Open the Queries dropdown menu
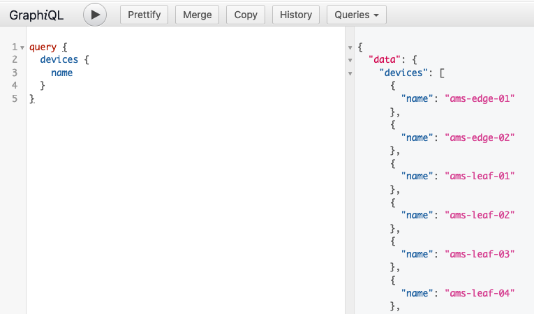 click(x=357, y=15)
